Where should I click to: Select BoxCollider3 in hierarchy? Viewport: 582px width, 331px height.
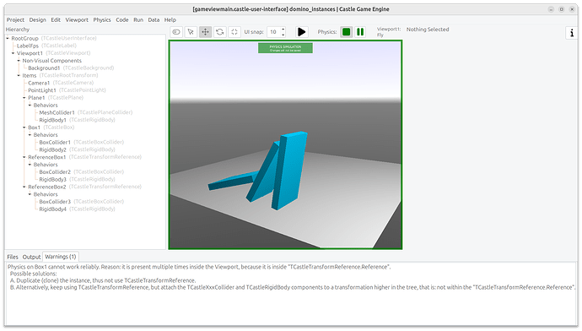coord(55,202)
